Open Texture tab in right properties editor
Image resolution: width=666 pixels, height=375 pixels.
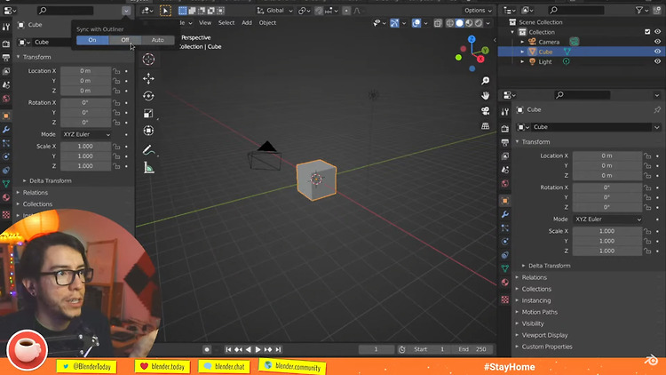point(504,299)
